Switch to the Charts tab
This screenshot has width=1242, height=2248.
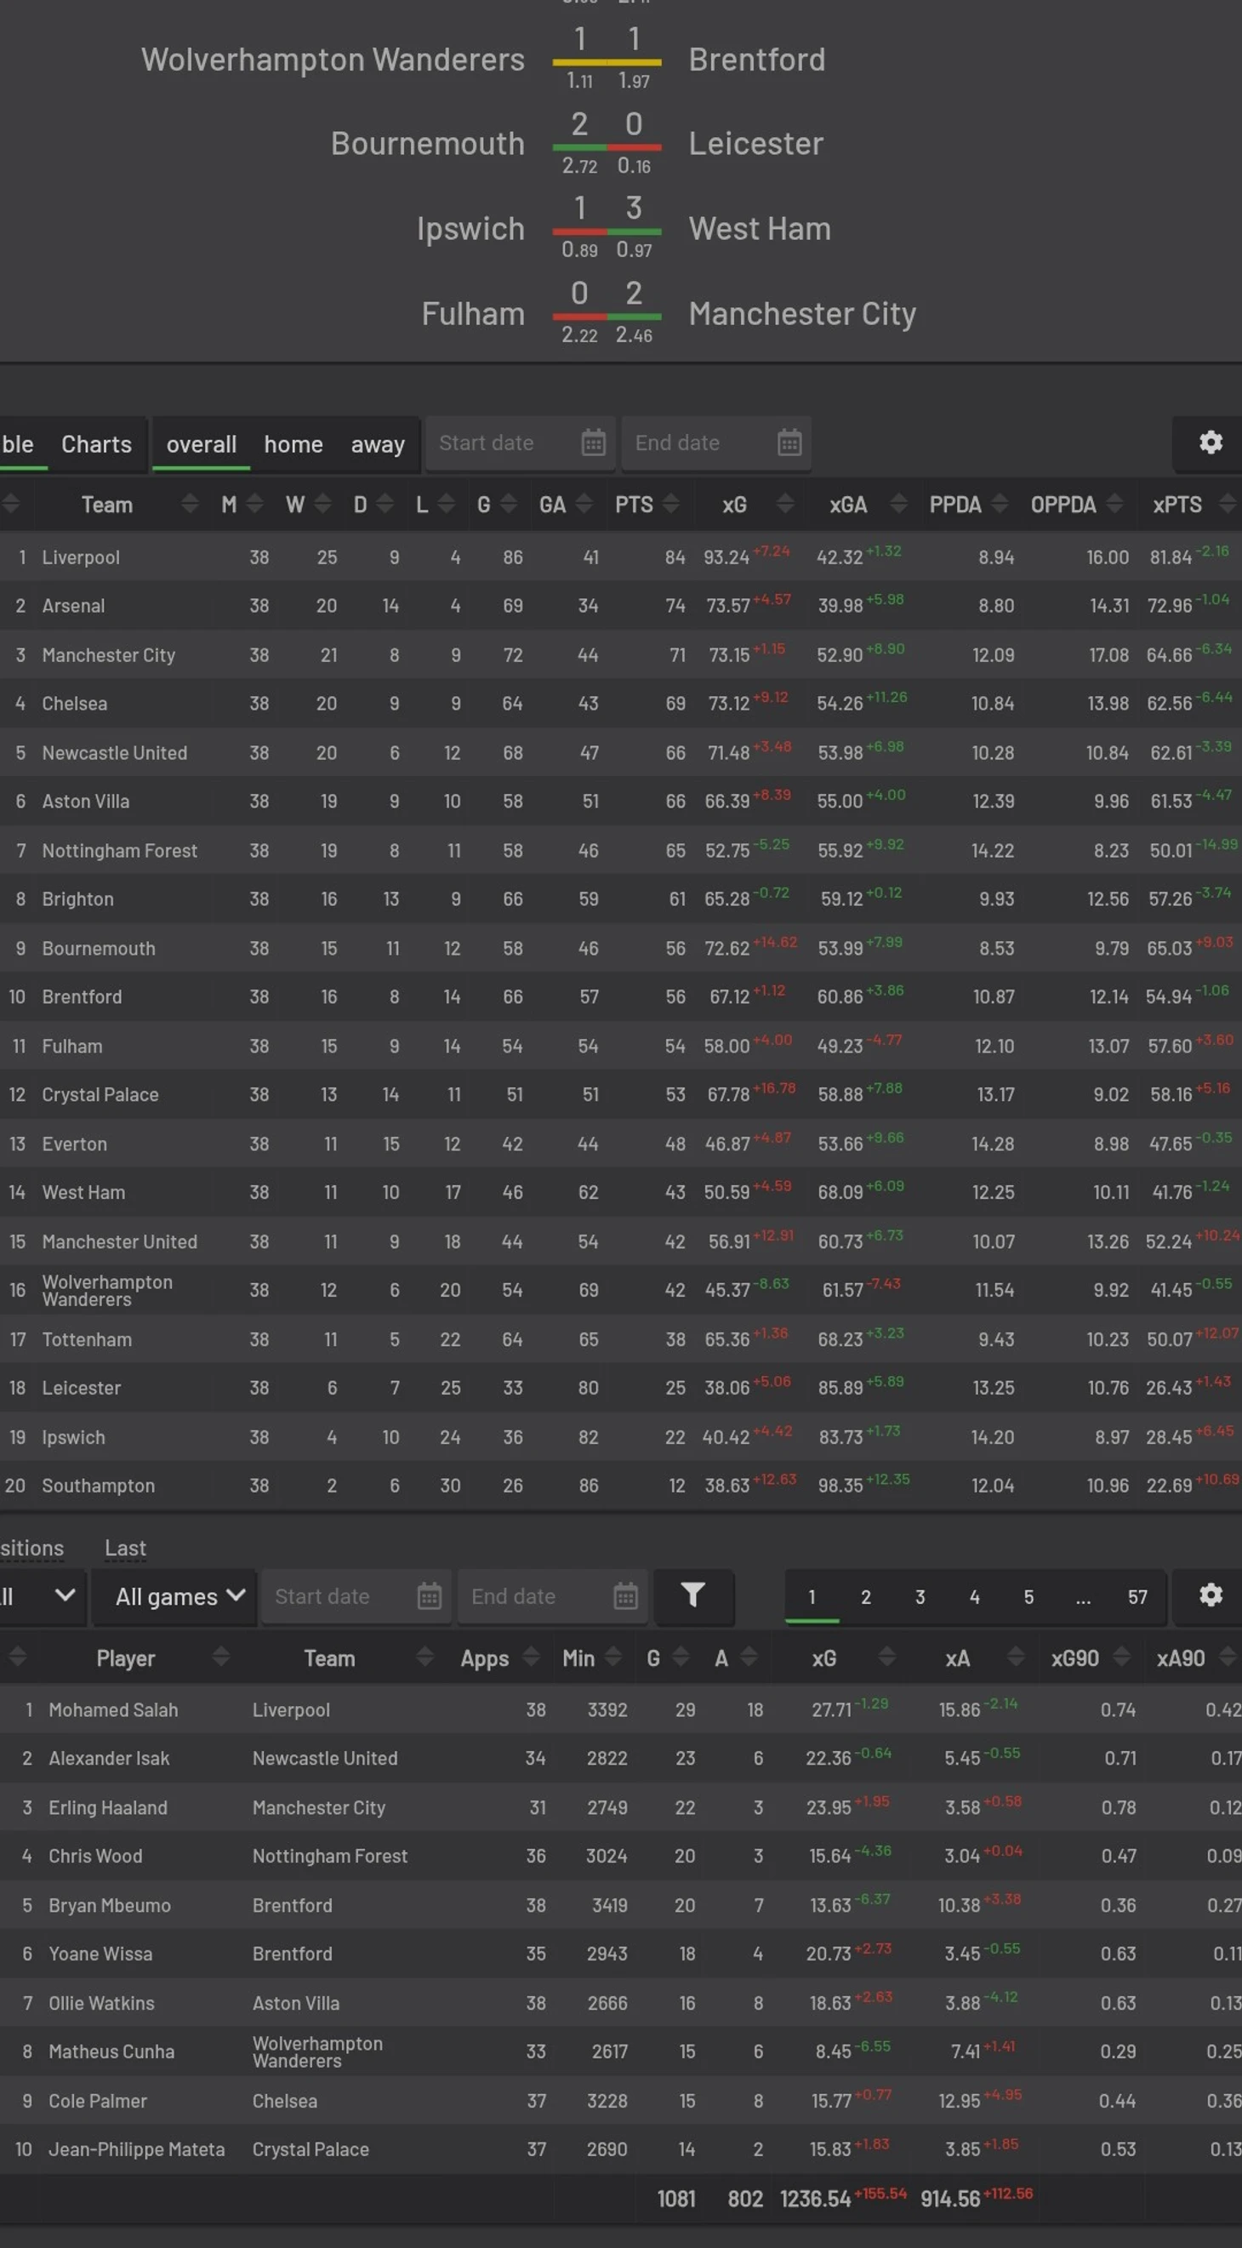tap(96, 444)
